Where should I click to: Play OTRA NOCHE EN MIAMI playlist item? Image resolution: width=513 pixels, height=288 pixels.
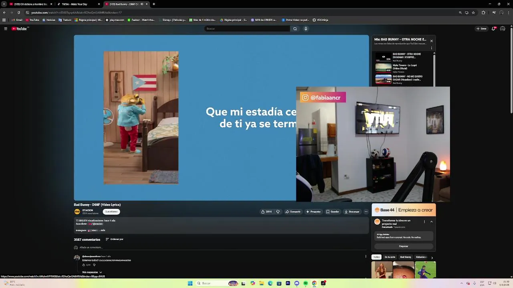pos(404,57)
